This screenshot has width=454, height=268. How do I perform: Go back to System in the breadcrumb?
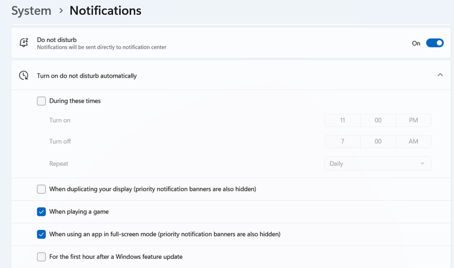(x=31, y=11)
